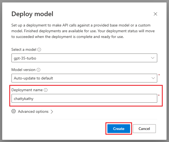Click the Advanced options gear icon
Image resolution: width=169 pixels, height=142 pixels.
pos(14,111)
